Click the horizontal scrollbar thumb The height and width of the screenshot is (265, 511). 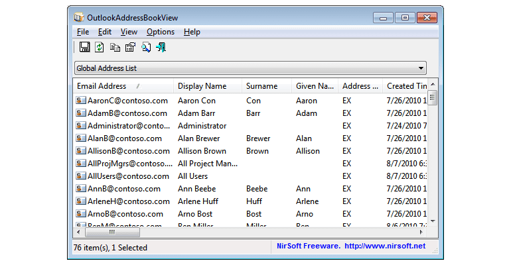click(x=112, y=232)
